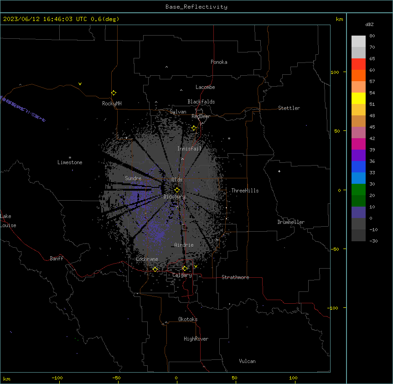Select the yellow V marker northeast of Calgary
Screen dimensions: 393x384
pyautogui.click(x=196, y=266)
